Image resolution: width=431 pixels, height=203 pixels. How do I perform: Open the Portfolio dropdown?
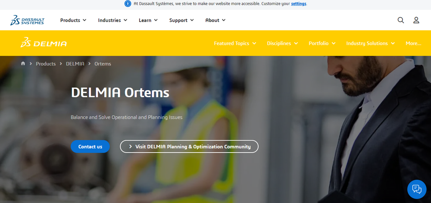(322, 43)
